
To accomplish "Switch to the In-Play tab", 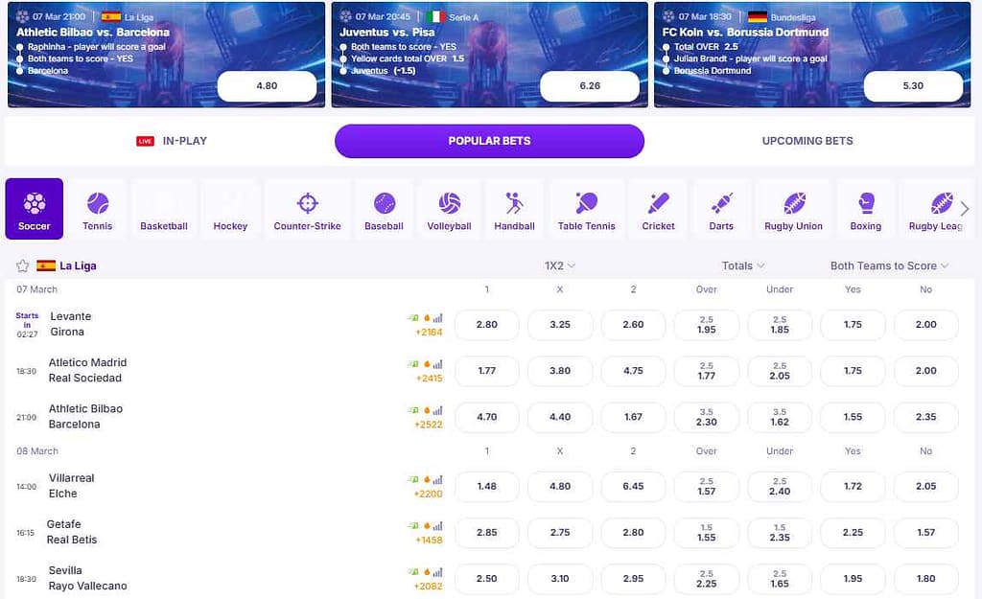I will point(173,142).
